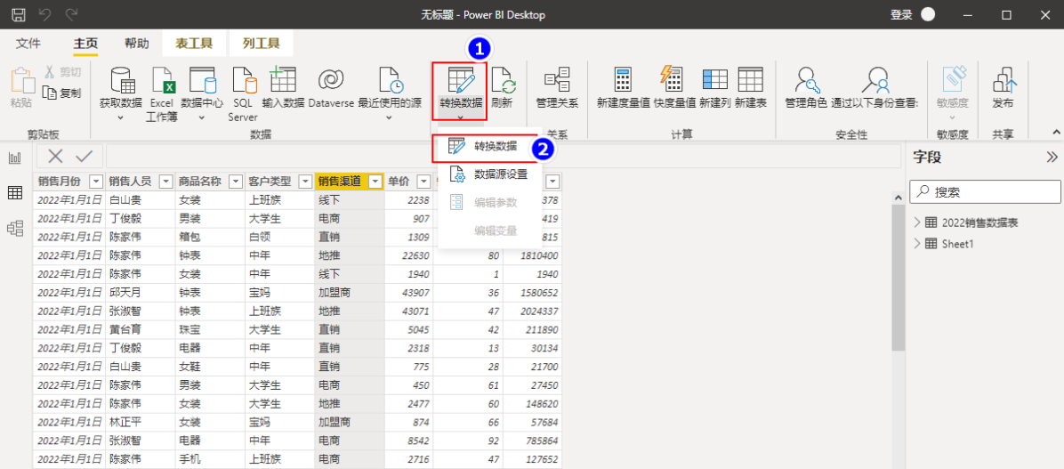
Task: Collapse the 字段 pane with chevrons
Action: tap(1052, 158)
